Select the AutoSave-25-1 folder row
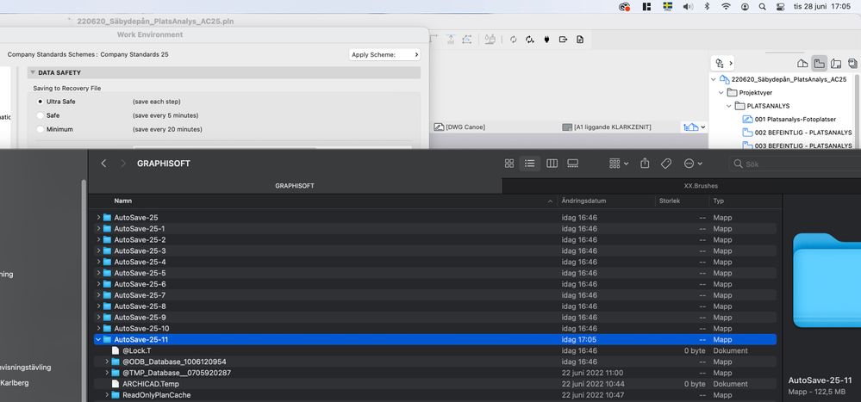Screen dimensions: 861x402 pos(435,229)
